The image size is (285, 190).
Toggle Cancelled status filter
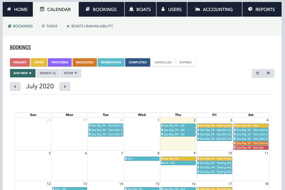[163, 62]
